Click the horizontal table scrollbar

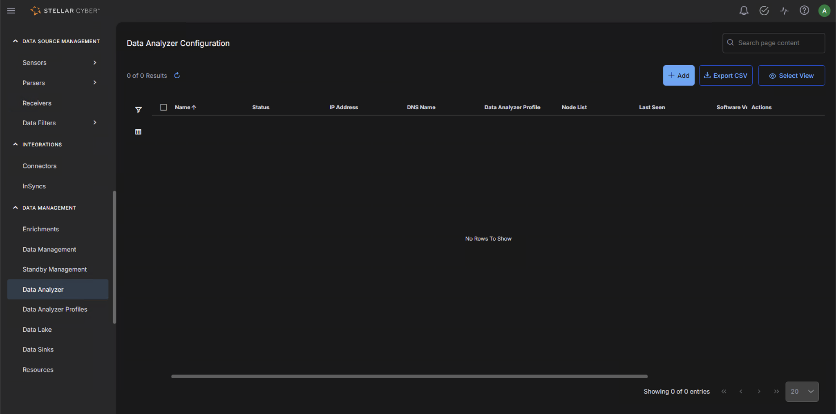[x=409, y=376]
